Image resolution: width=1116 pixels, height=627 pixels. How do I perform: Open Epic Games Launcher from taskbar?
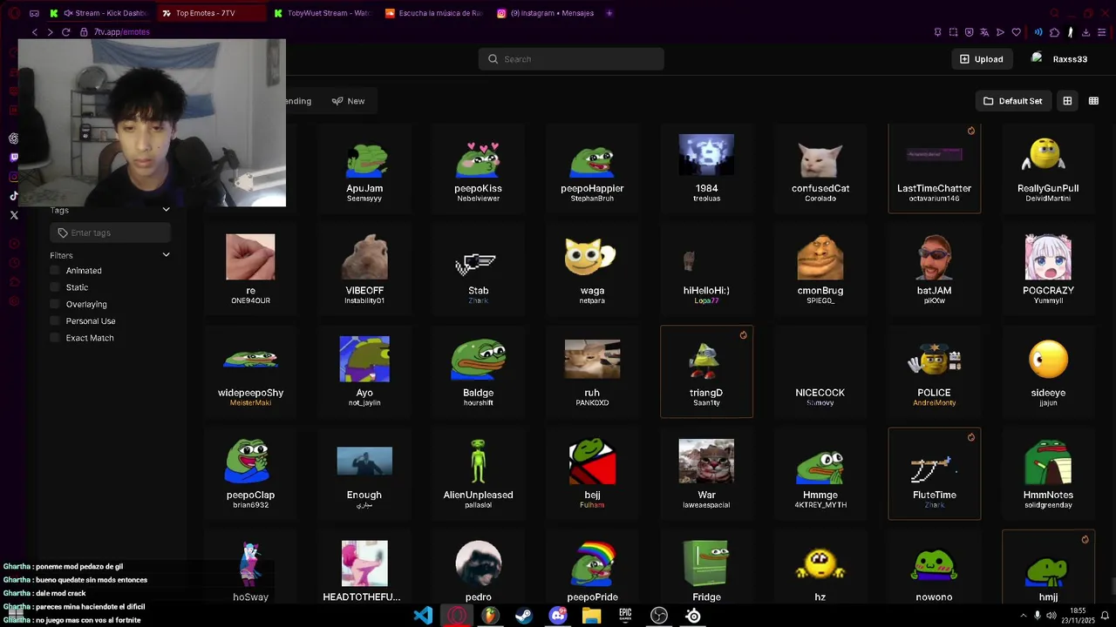coord(625,616)
